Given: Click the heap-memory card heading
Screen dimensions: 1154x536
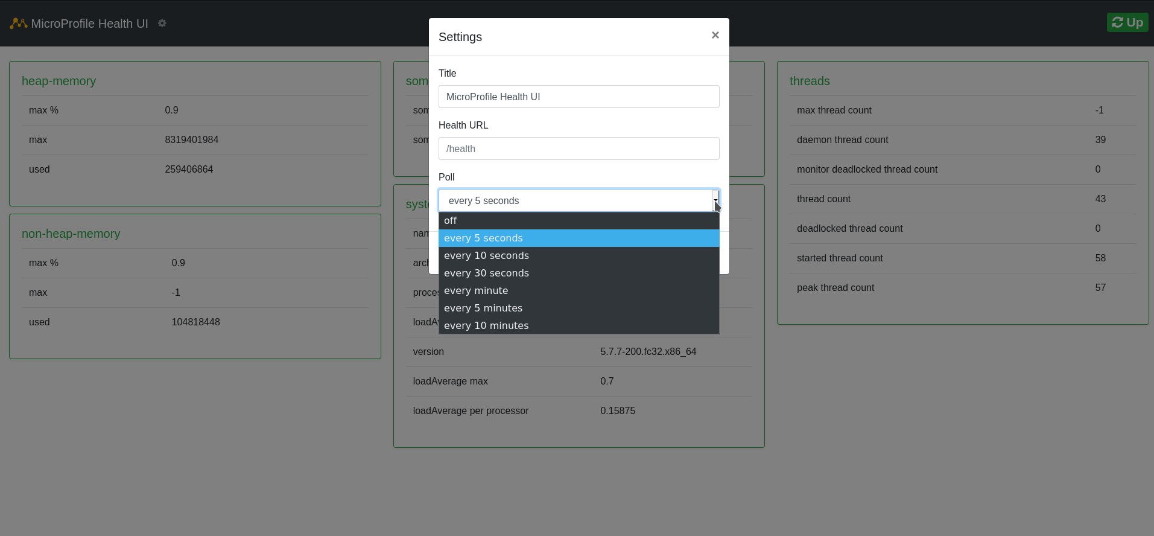Looking at the screenshot, I should click(x=59, y=81).
